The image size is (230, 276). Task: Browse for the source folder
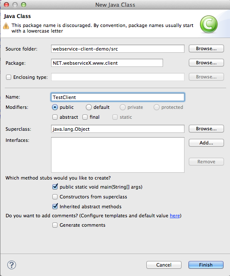tap(206, 48)
